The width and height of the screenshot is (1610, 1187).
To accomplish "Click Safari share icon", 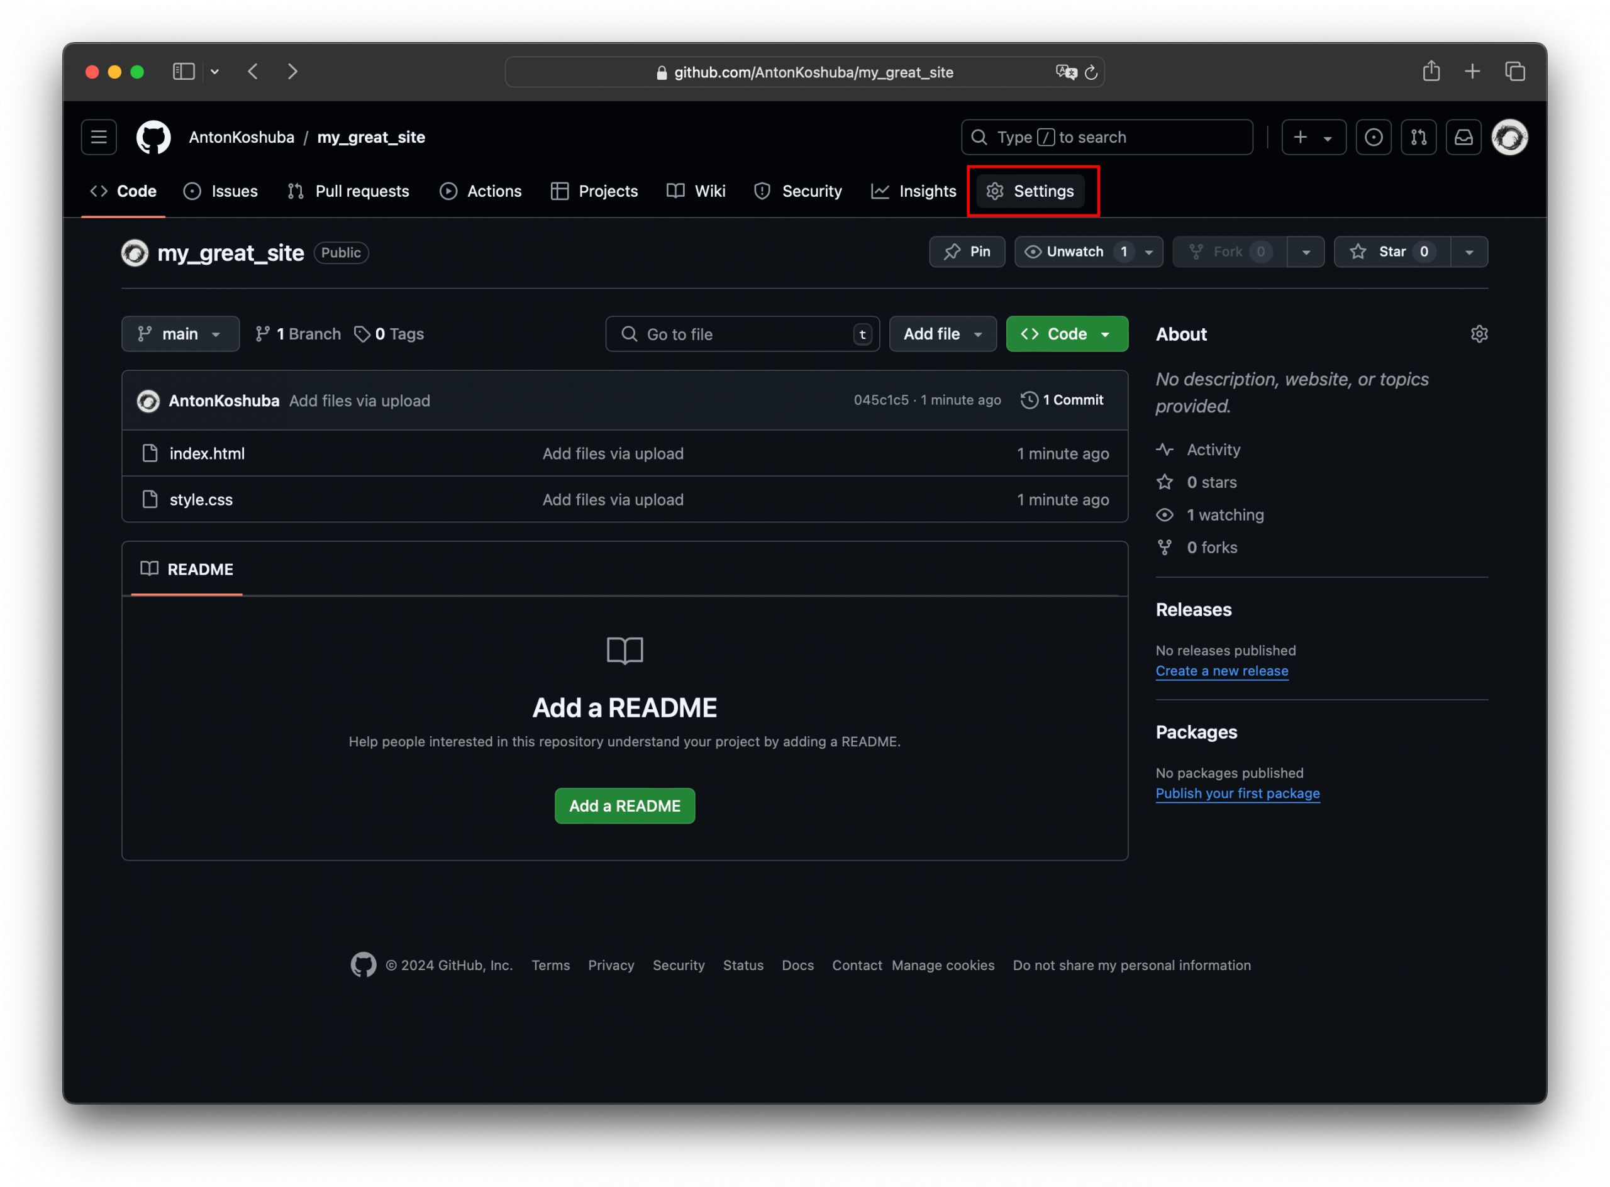I will click(x=1431, y=71).
